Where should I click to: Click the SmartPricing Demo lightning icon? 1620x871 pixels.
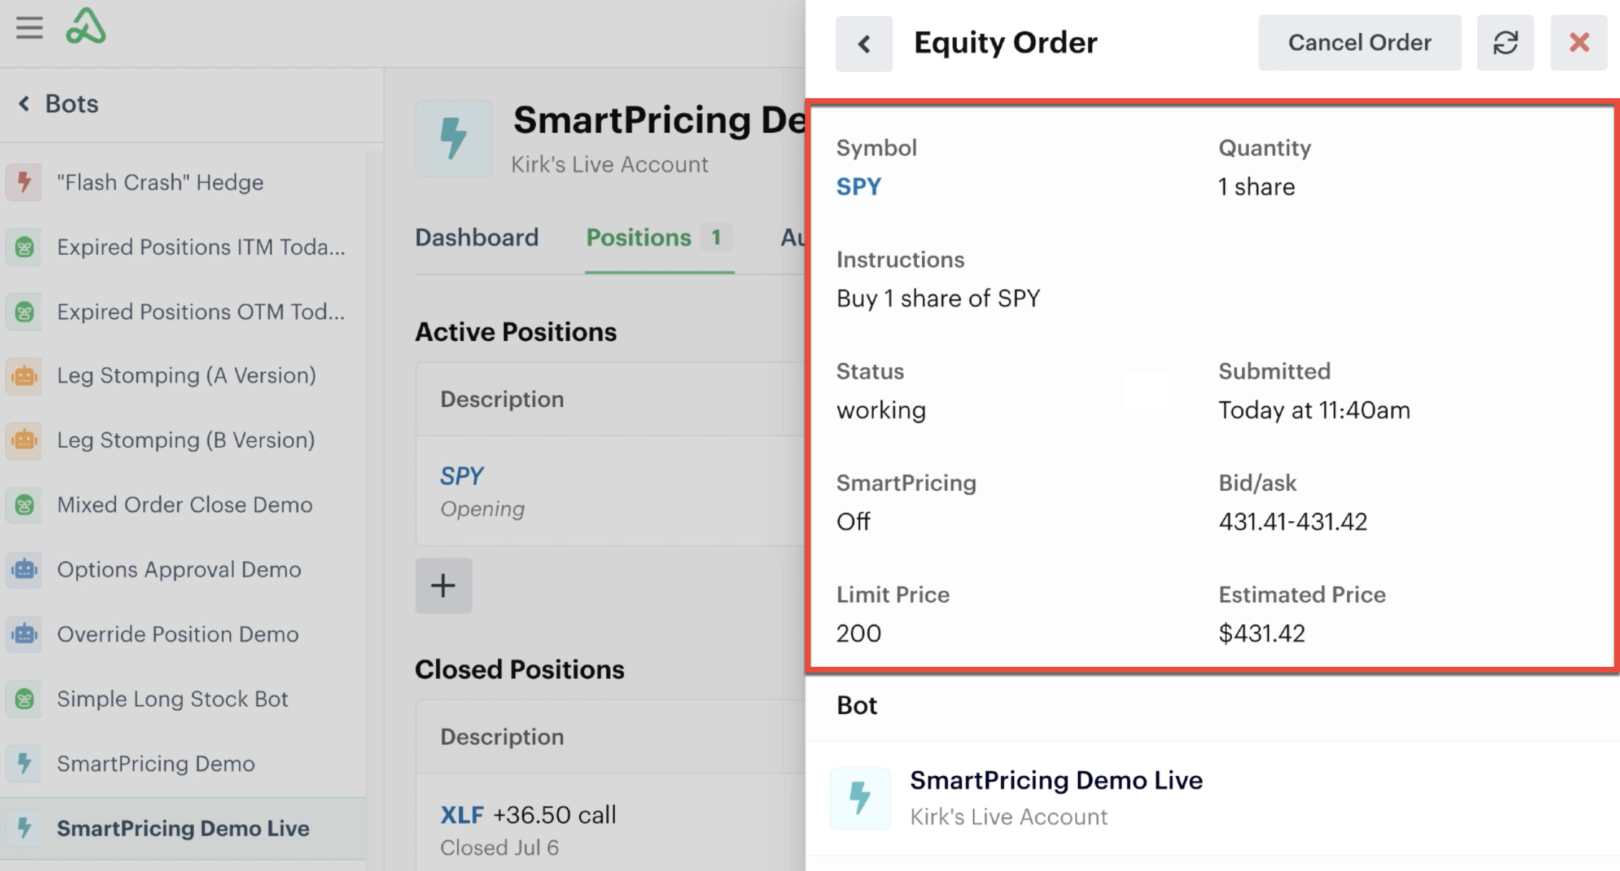tap(24, 764)
